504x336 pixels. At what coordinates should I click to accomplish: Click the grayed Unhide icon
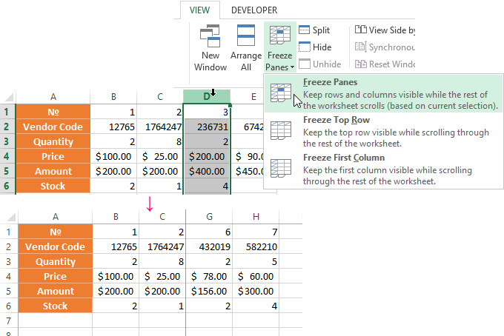305,64
